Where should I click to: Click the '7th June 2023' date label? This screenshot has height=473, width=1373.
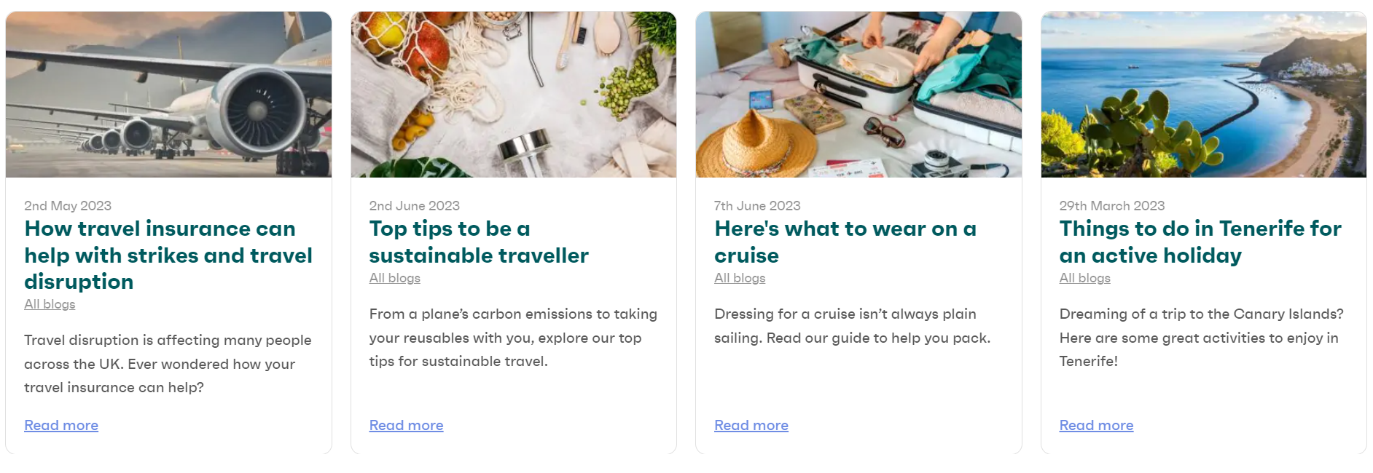click(x=757, y=206)
